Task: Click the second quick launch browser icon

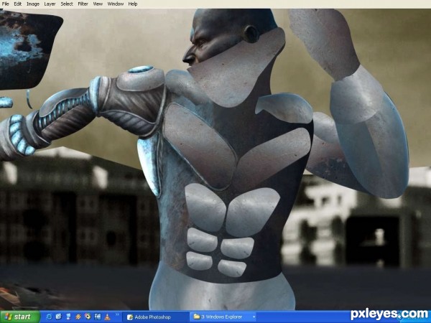Action: tap(59, 317)
